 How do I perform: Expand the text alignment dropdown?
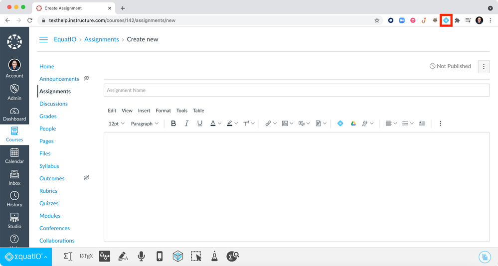tap(391, 124)
